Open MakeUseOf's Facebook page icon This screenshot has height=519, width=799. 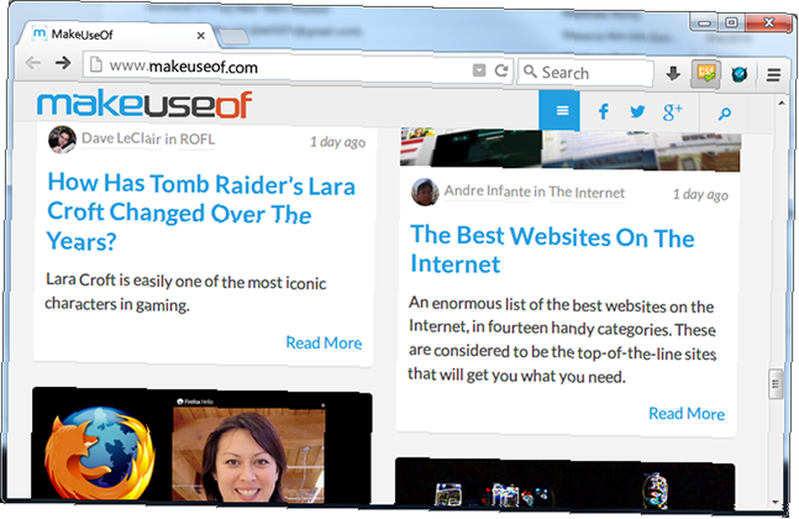[x=604, y=111]
